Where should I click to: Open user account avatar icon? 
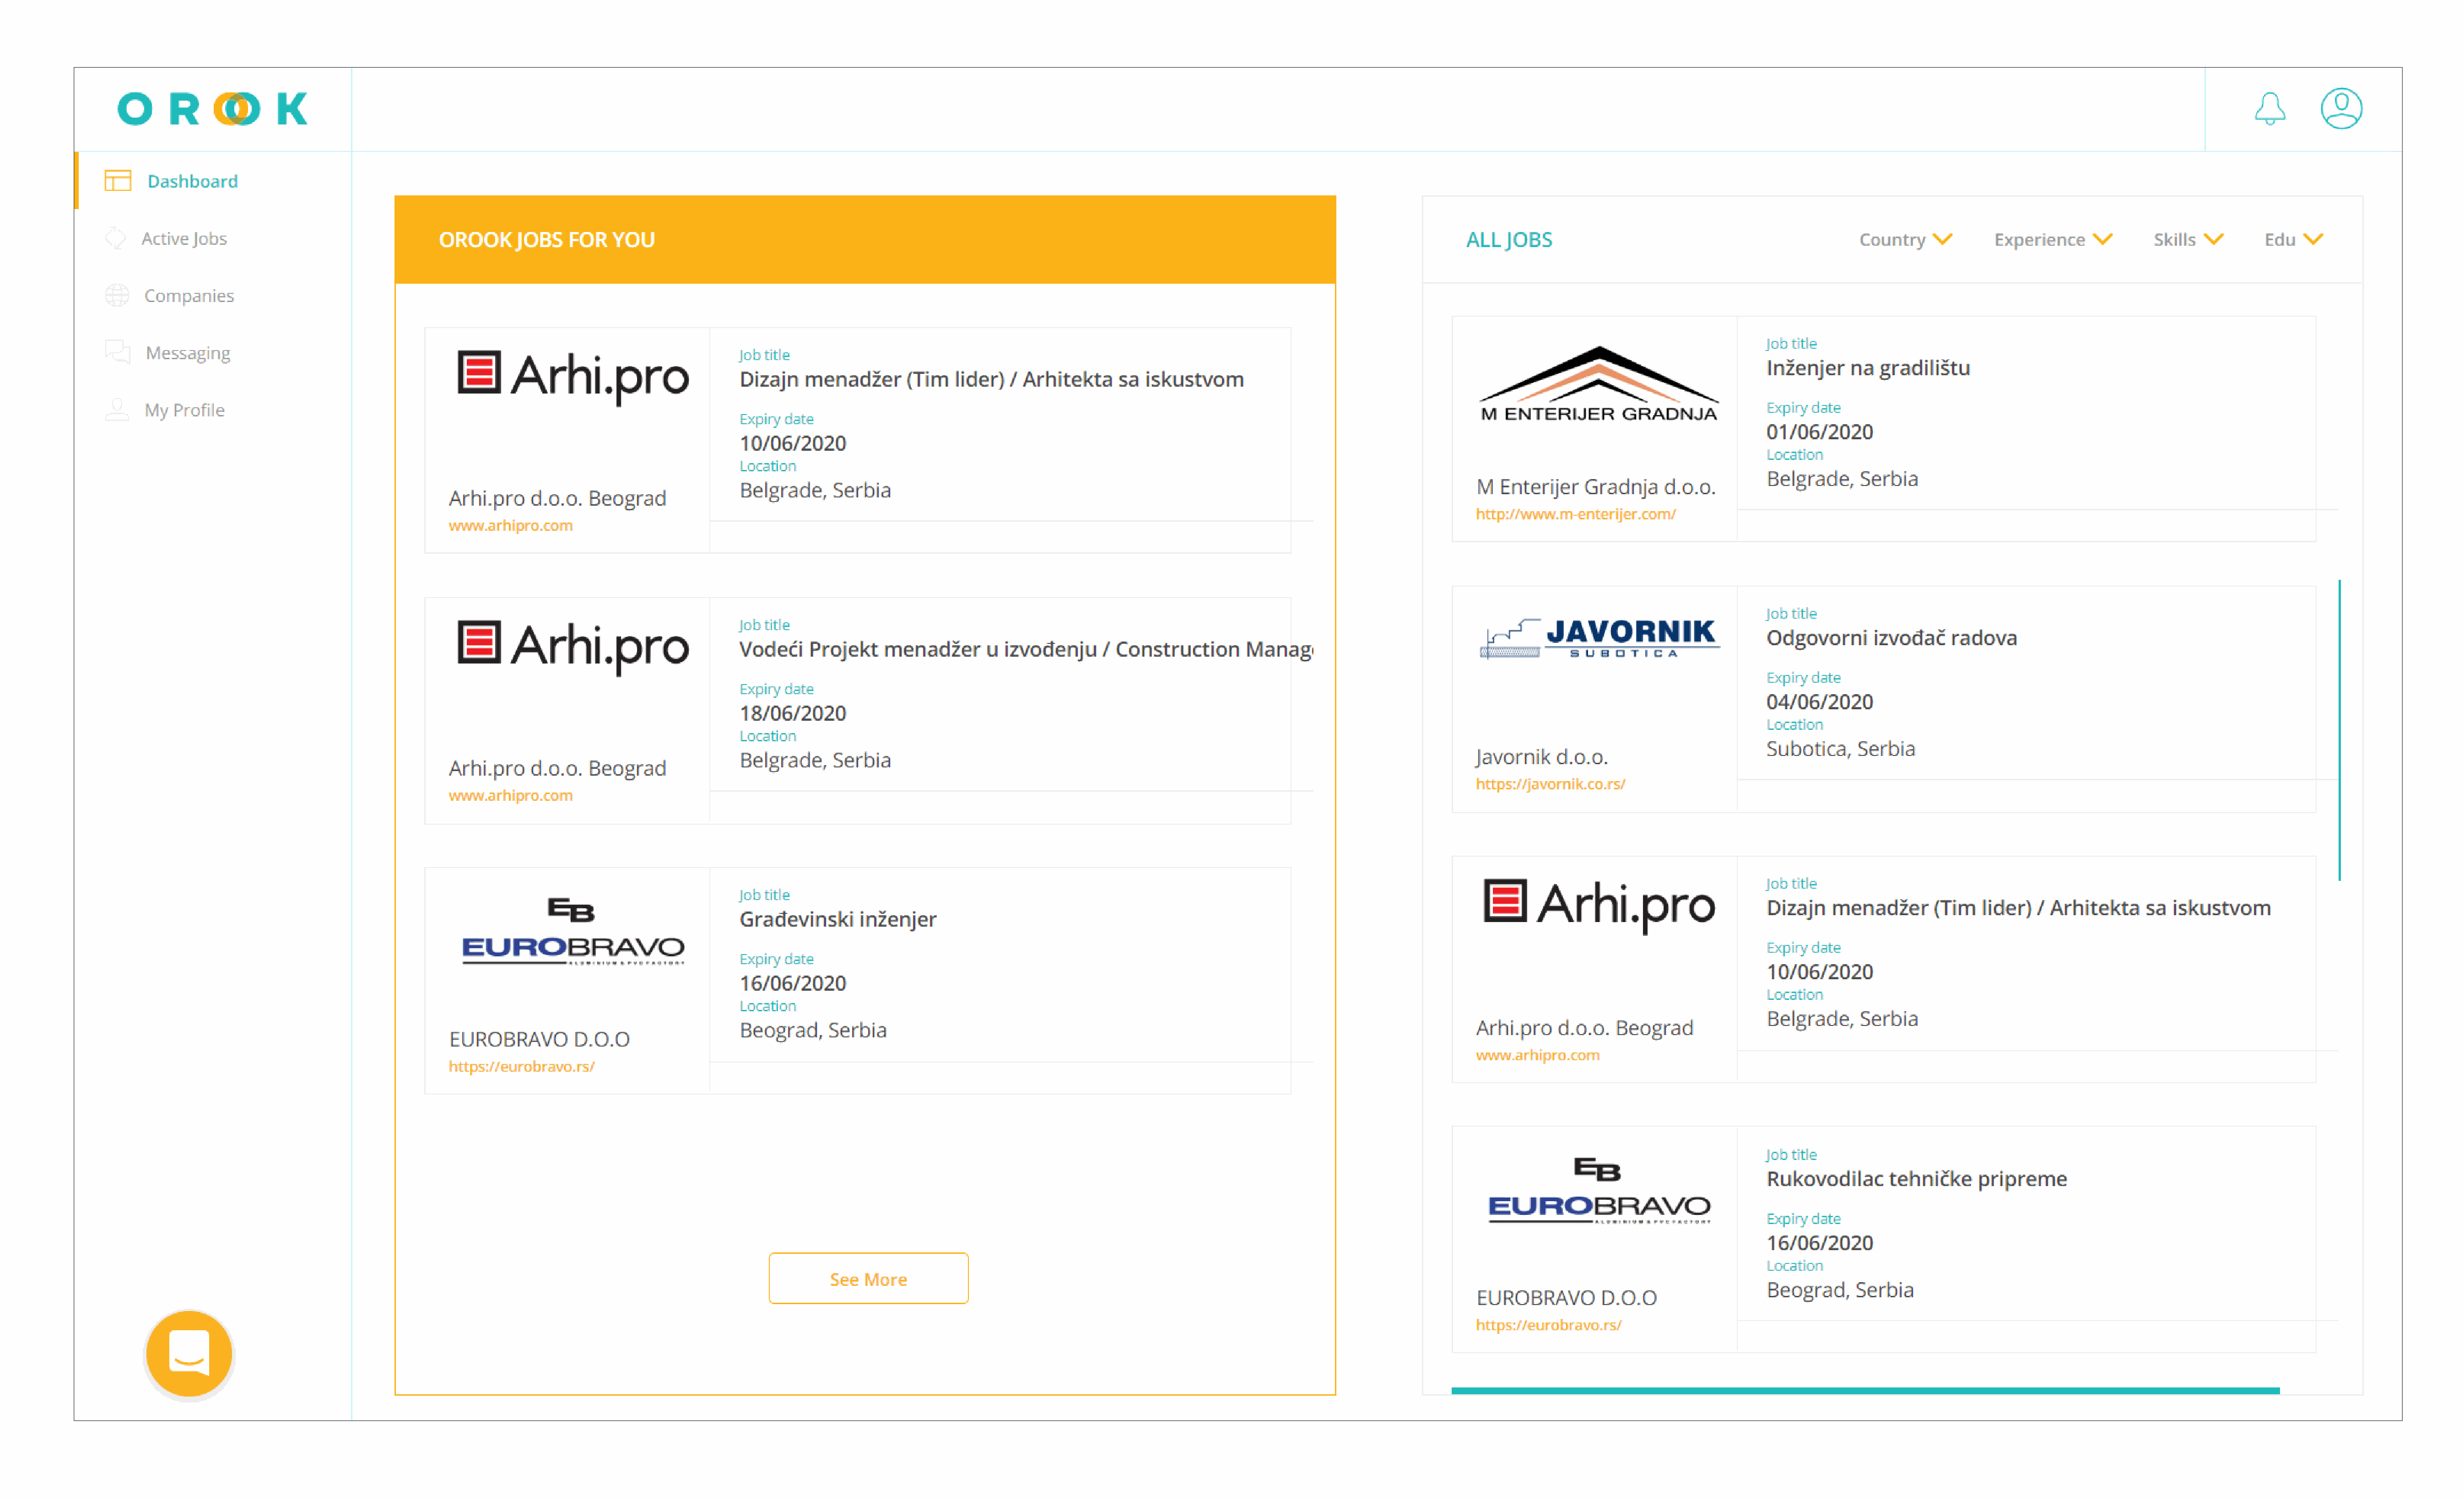click(x=2341, y=108)
